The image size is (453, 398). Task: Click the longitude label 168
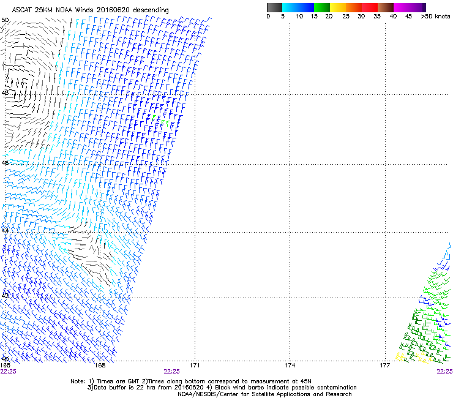coord(100,366)
